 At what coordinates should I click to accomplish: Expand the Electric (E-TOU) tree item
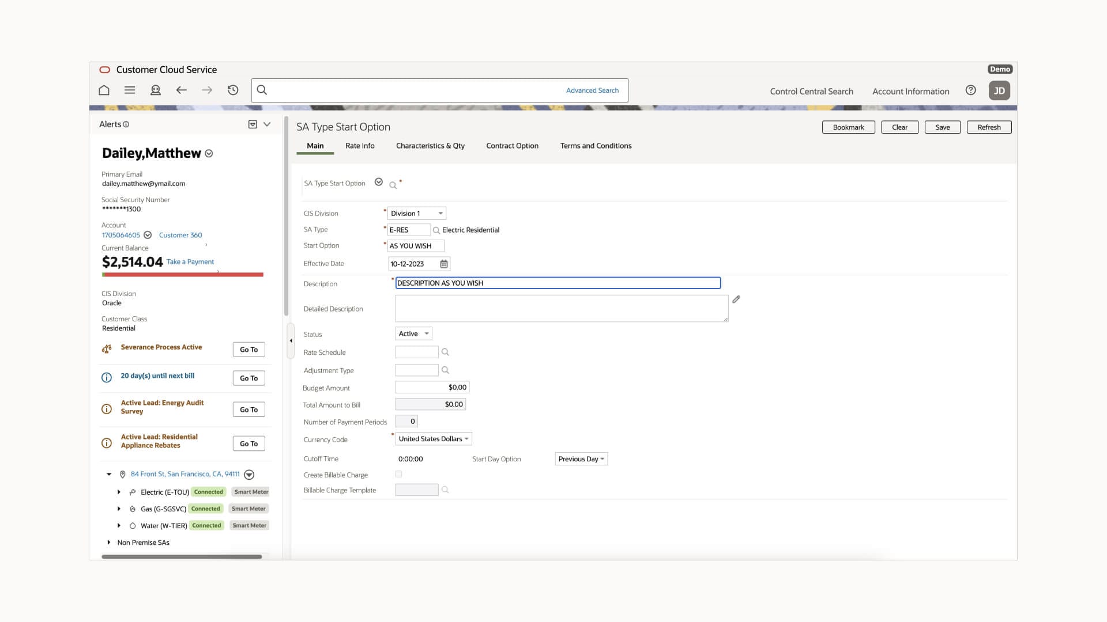pos(119,492)
